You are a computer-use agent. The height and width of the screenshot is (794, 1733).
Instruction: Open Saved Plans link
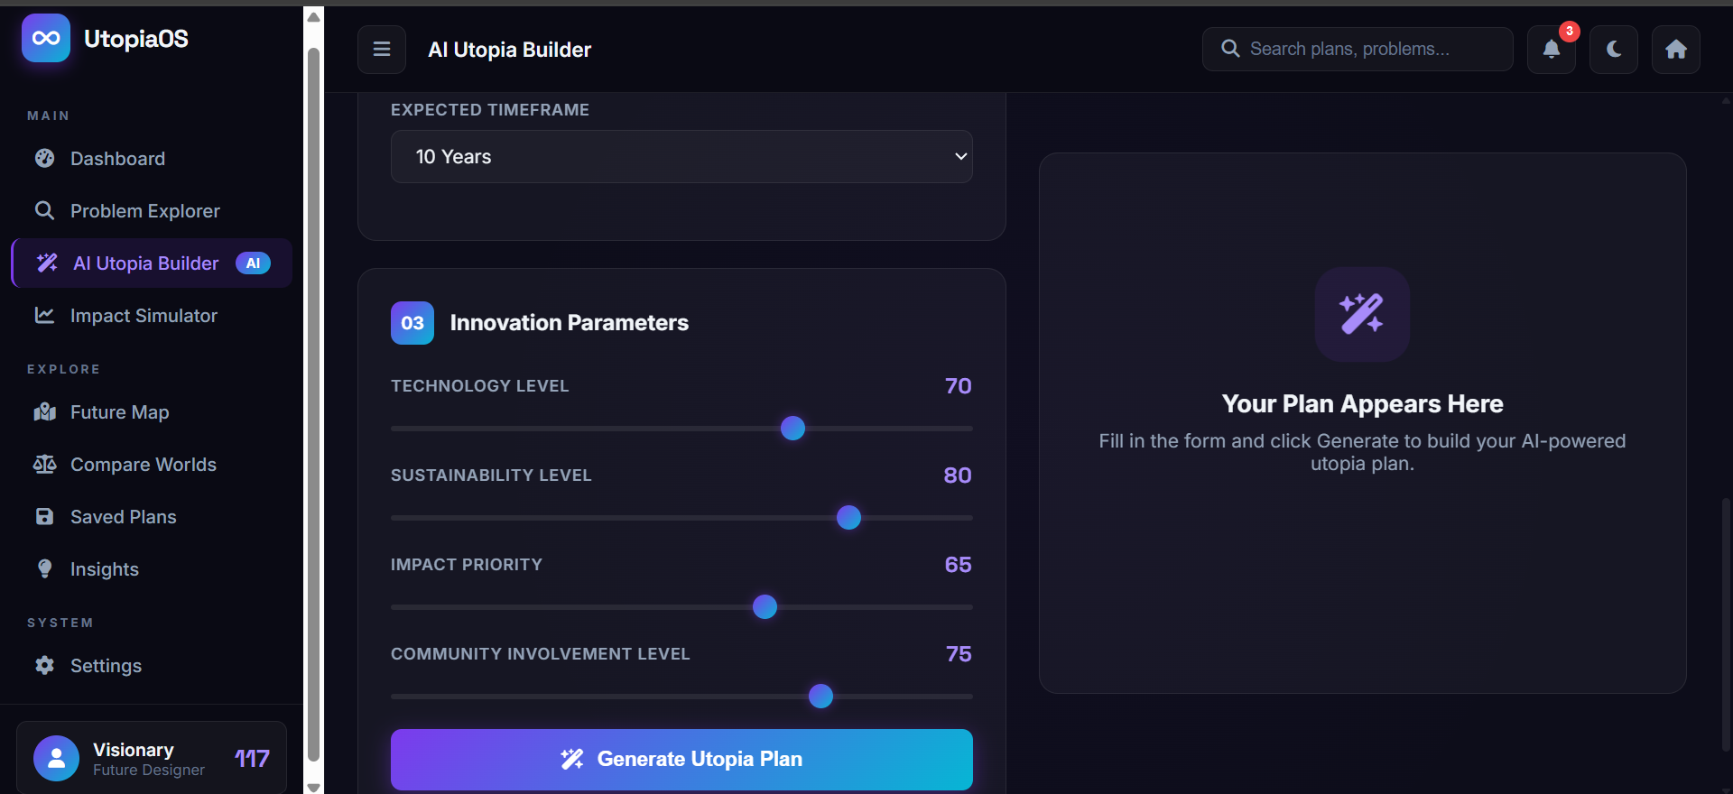tap(123, 517)
